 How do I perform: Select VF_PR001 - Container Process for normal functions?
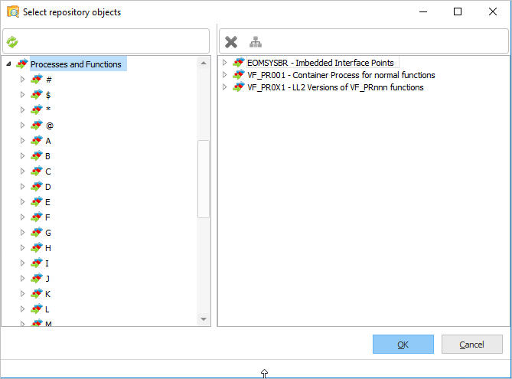[341, 75]
